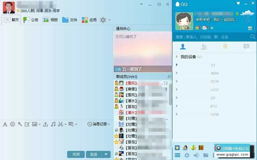Open QQ penguin game icon in bottom bar
The image size is (257, 160).
coord(185,148)
